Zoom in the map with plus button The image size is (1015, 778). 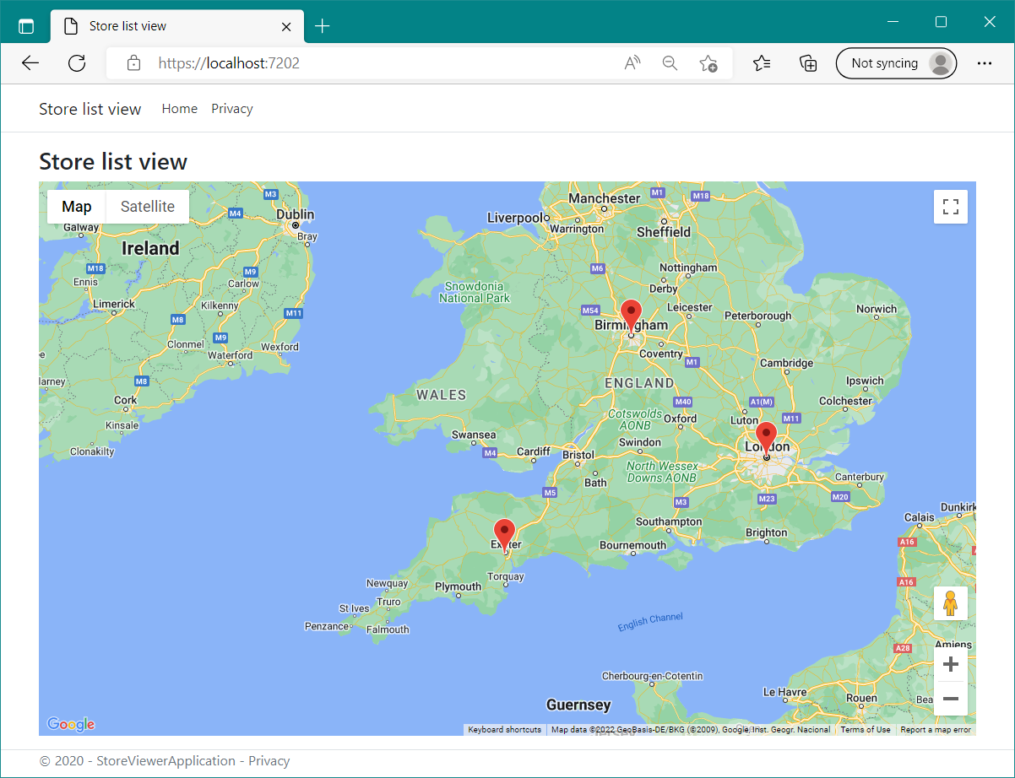click(x=951, y=664)
